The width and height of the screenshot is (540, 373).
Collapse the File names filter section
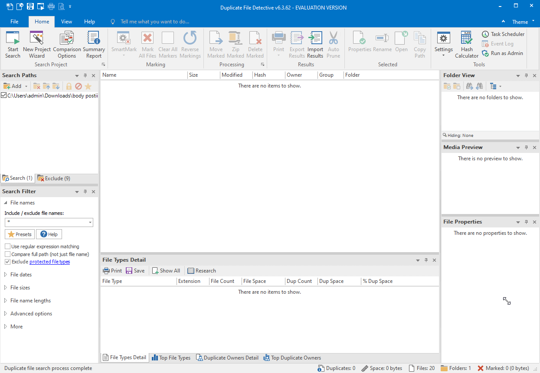point(6,202)
